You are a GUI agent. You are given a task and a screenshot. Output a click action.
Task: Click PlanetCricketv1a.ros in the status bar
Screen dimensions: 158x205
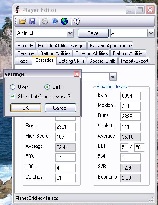(37, 198)
